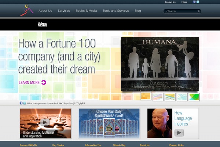Click the Popular Links footer heading
Screen dimensions: 220x147
[176, 145]
